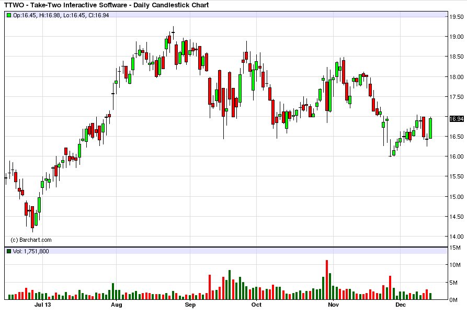The height and width of the screenshot is (314, 467).
Task: Click the 15.50 price axis label
Action: tap(456, 176)
